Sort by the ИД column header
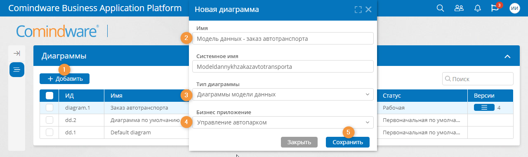This screenshot has height=157, width=528. (x=82, y=96)
